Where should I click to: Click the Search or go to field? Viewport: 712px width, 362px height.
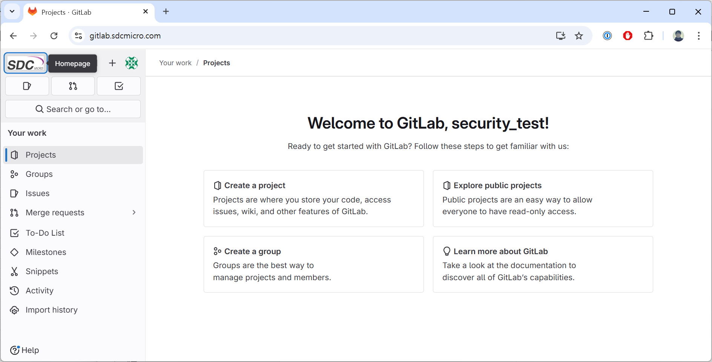click(x=73, y=109)
